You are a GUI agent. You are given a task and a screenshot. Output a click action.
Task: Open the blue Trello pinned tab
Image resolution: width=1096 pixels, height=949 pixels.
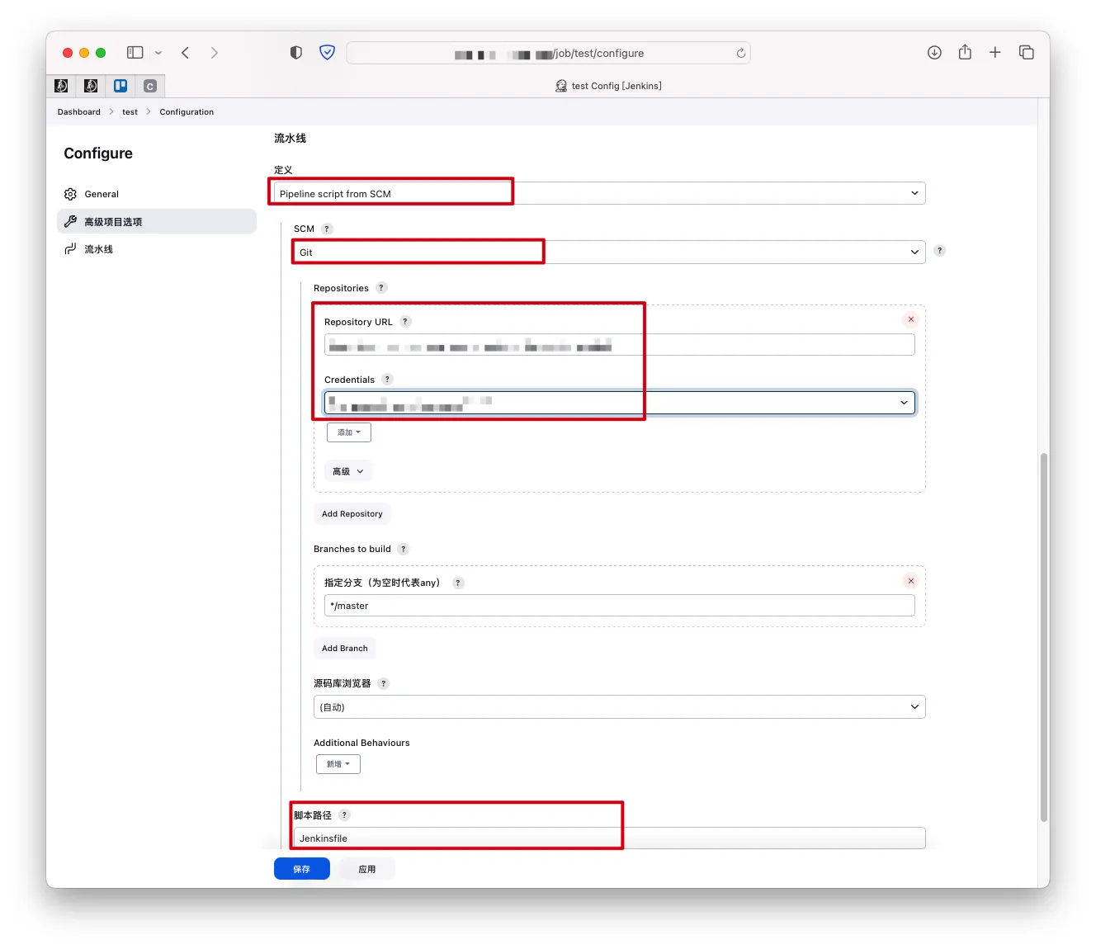pyautogui.click(x=120, y=86)
